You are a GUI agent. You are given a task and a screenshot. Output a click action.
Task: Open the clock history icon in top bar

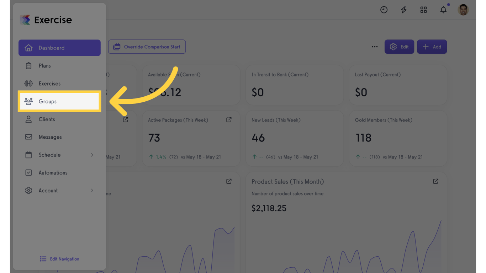click(x=384, y=10)
